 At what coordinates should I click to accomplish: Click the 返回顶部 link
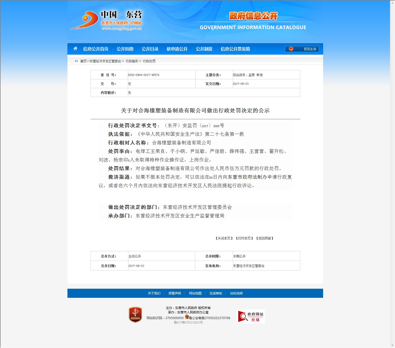point(265,238)
